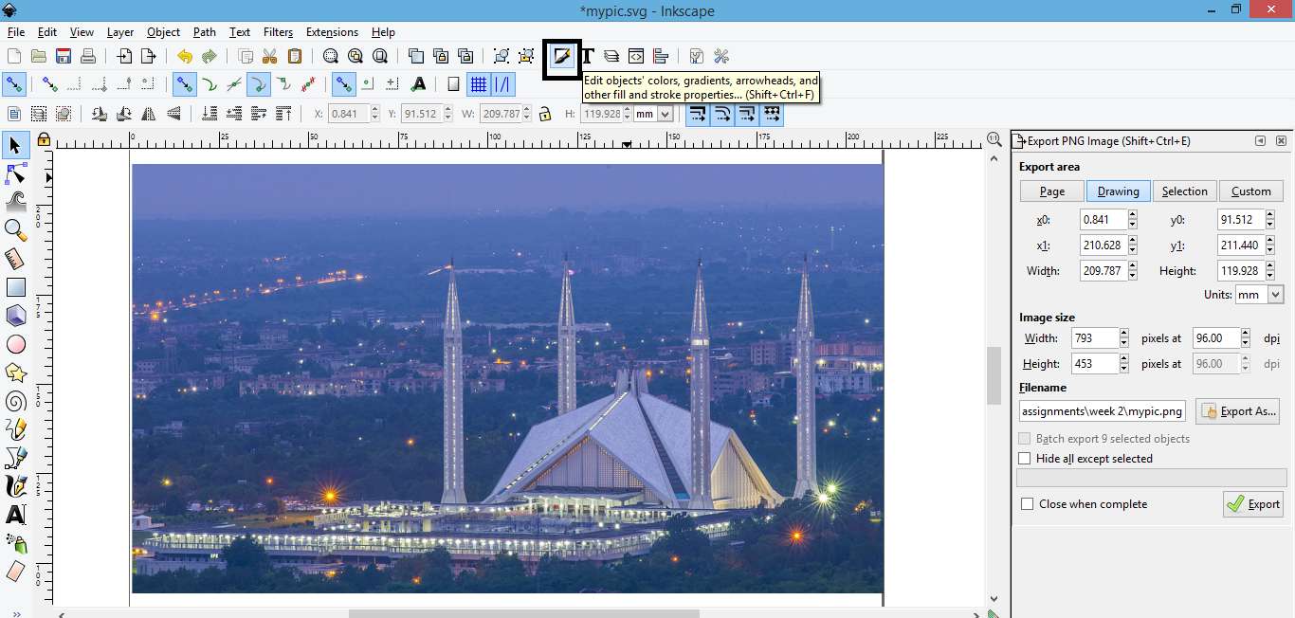The image size is (1295, 618).
Task: Cut selection with scissors icon
Action: pyautogui.click(x=270, y=57)
